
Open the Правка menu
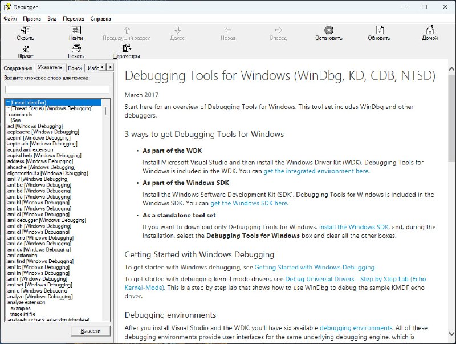point(32,19)
